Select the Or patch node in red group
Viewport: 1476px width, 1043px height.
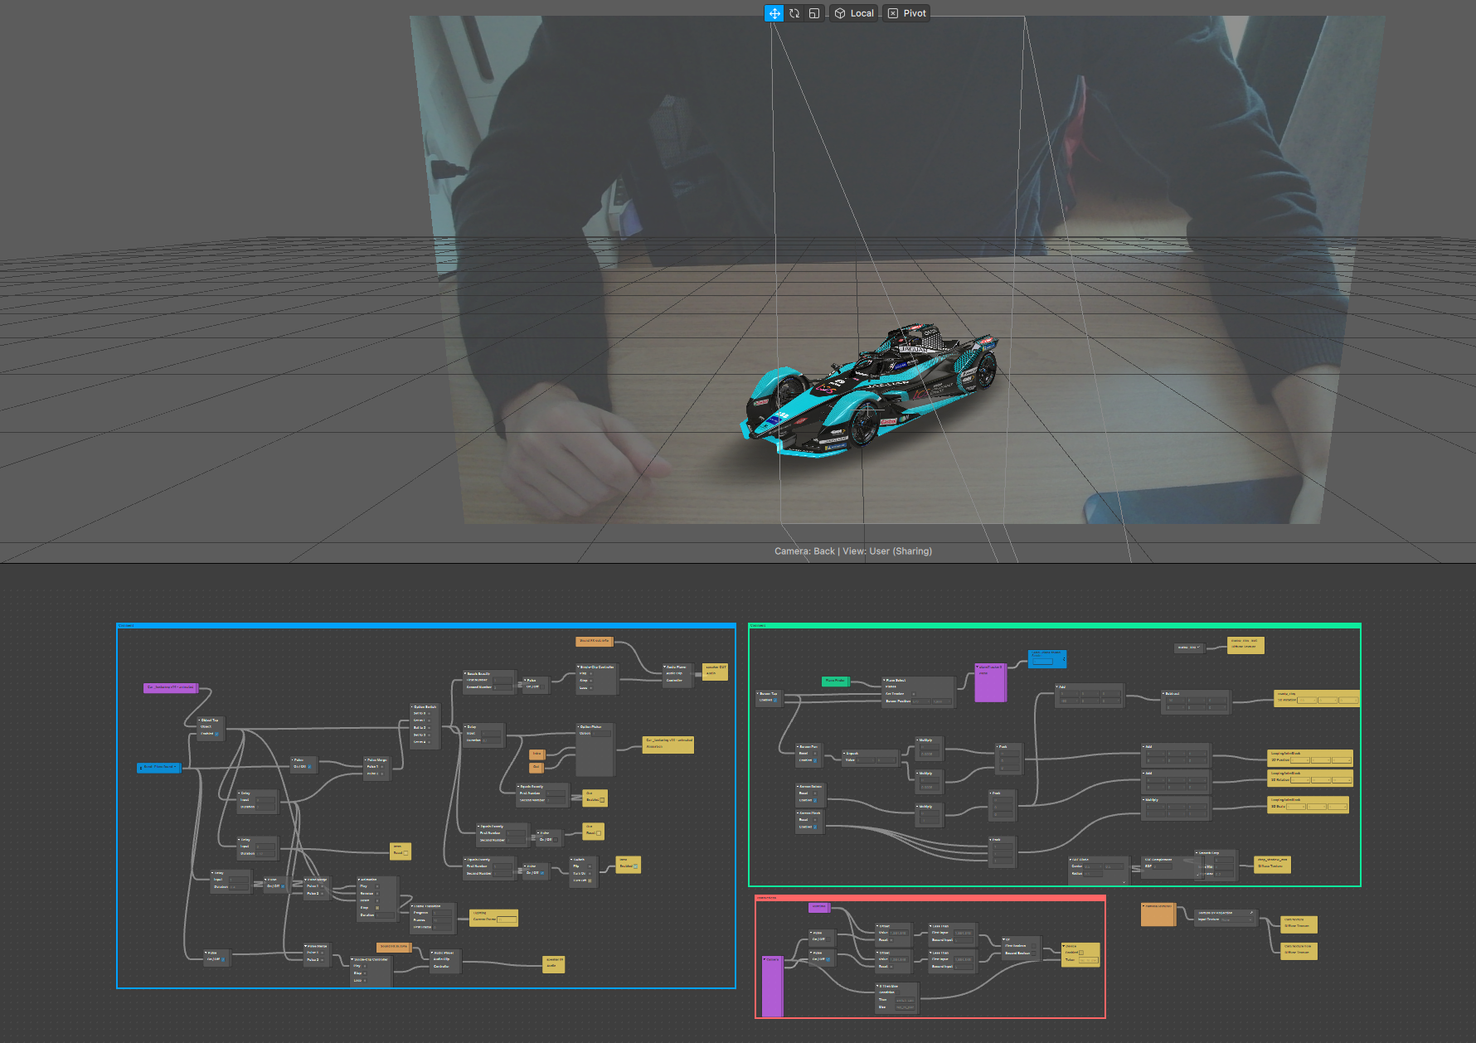pos(1022,948)
